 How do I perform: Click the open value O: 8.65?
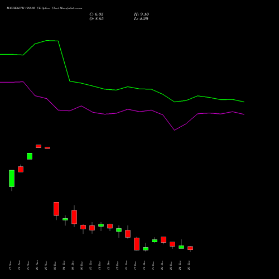(x=97, y=19)
